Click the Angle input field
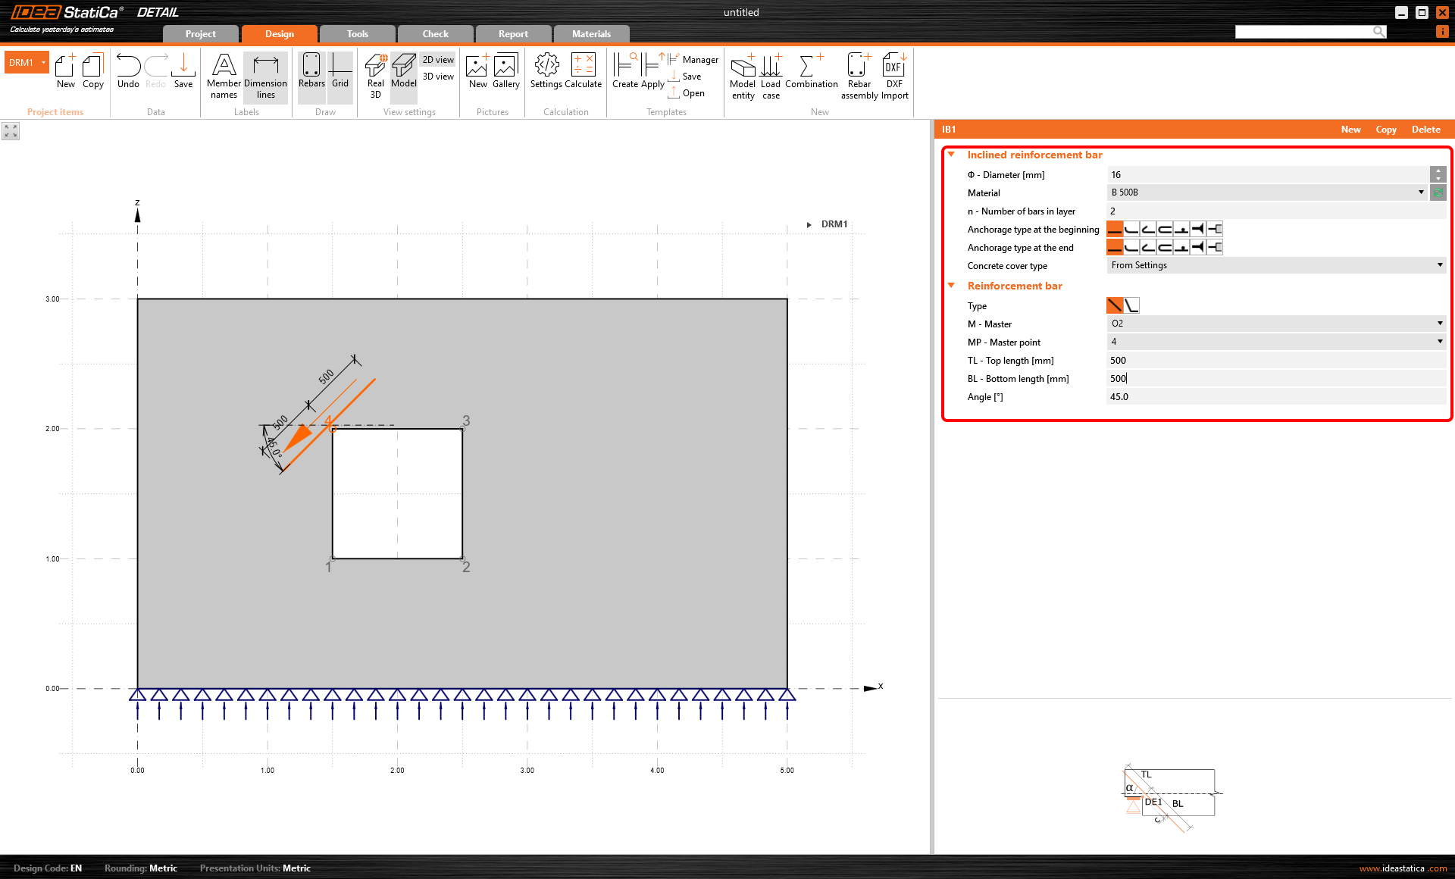Image resolution: width=1455 pixels, height=879 pixels. 1273,397
